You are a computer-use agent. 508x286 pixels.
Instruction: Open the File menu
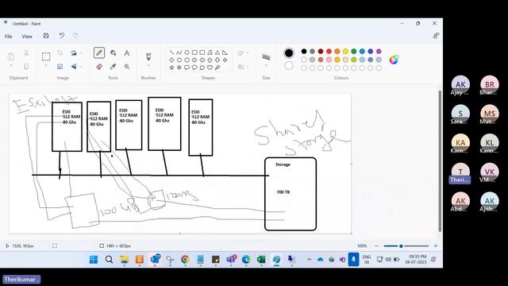coord(9,37)
